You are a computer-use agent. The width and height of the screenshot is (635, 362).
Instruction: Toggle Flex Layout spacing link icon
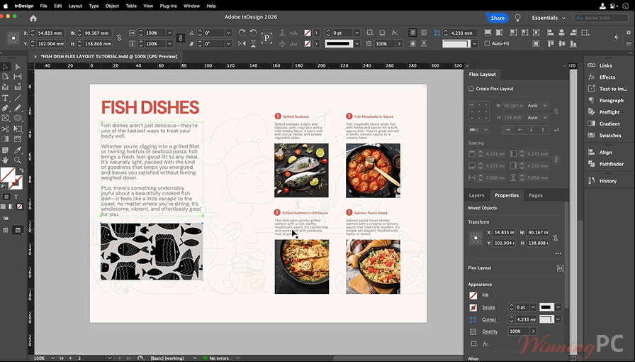click(556, 160)
